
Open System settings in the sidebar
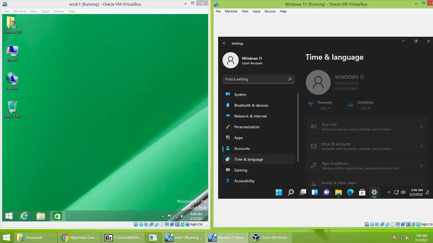click(259, 94)
